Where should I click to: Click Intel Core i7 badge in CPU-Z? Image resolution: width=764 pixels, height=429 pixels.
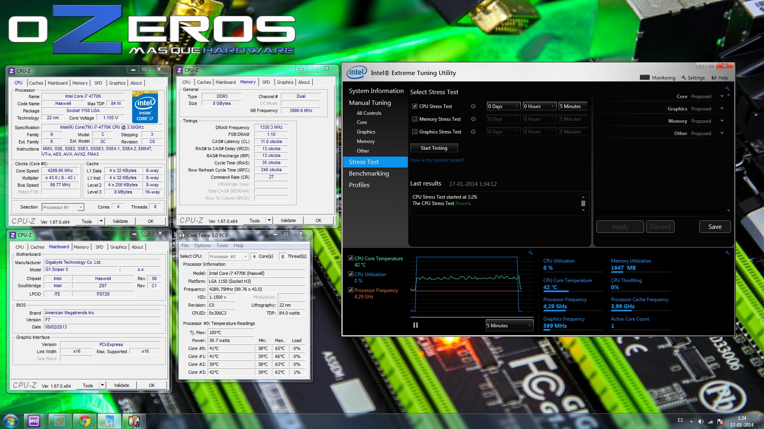coord(145,107)
